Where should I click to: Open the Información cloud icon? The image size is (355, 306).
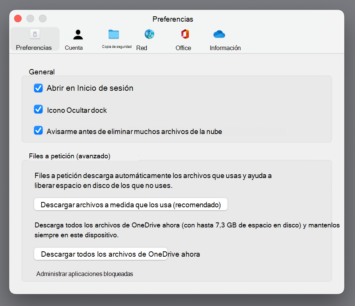point(219,34)
